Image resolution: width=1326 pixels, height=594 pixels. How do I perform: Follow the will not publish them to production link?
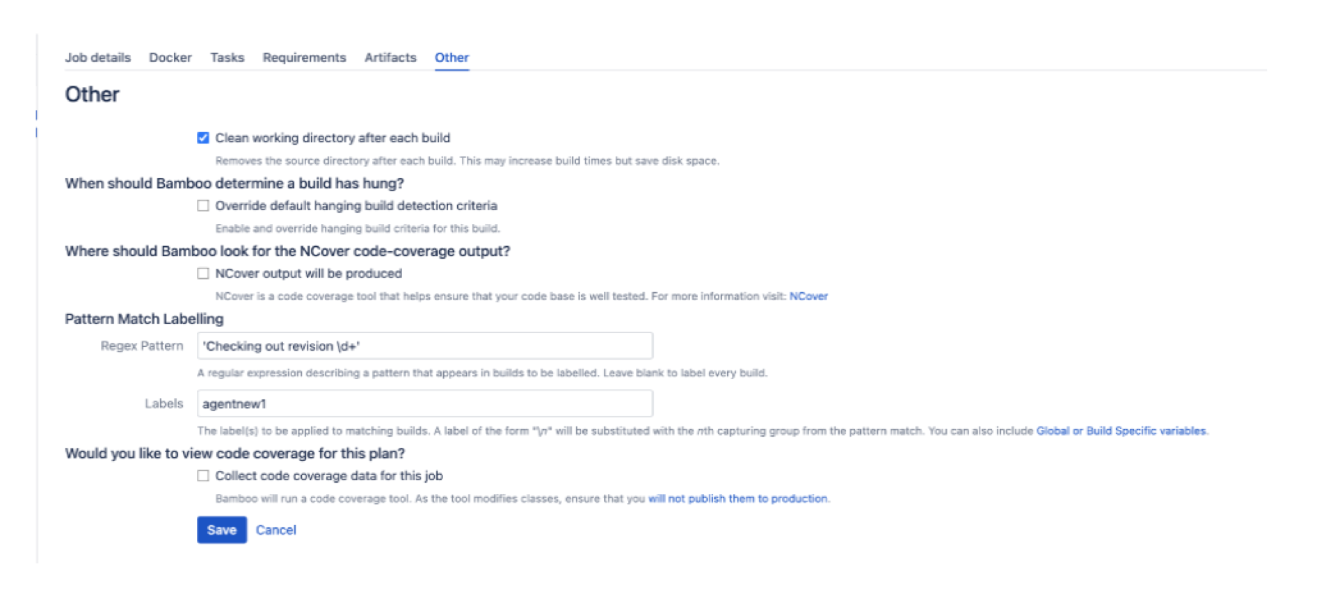[737, 499]
